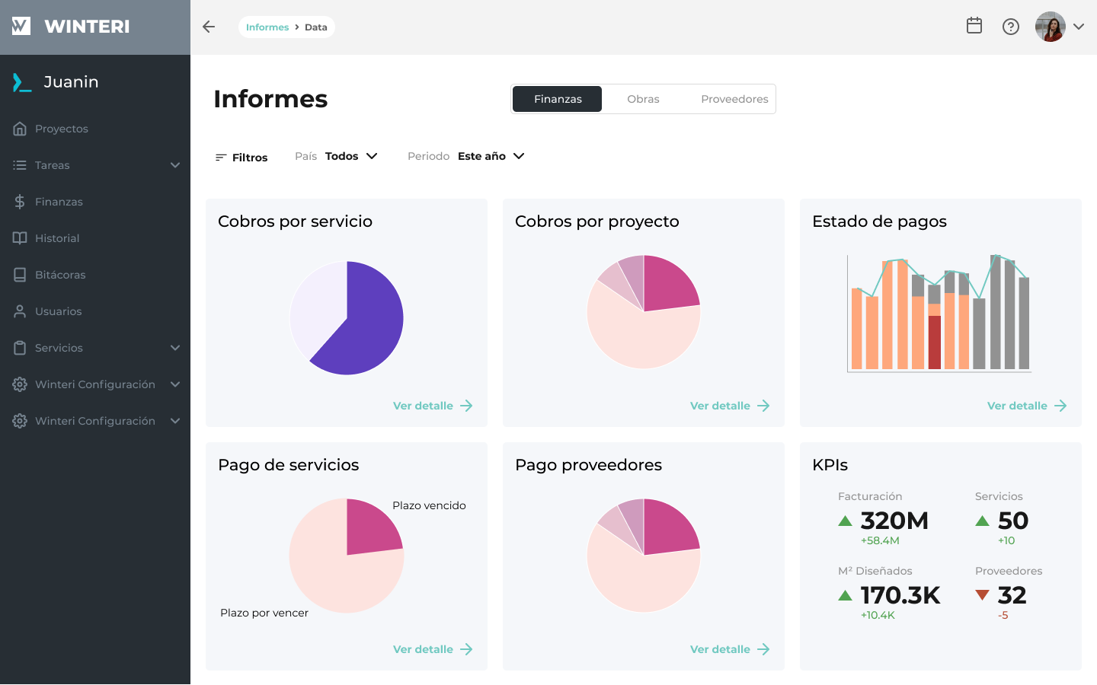Viewport: 1097px width, 685px height.
Task: Open the user profile menu chevron
Action: pos(1079,27)
